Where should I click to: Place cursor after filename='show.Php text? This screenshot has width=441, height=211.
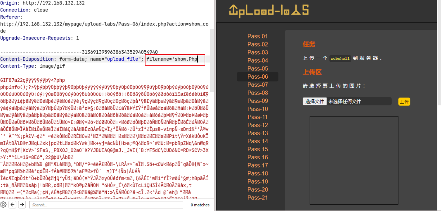[x=198, y=59]
